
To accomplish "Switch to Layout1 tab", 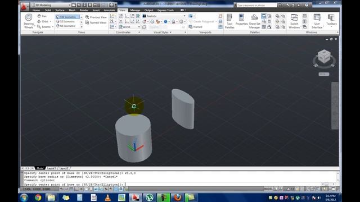I will [x=51, y=168].
